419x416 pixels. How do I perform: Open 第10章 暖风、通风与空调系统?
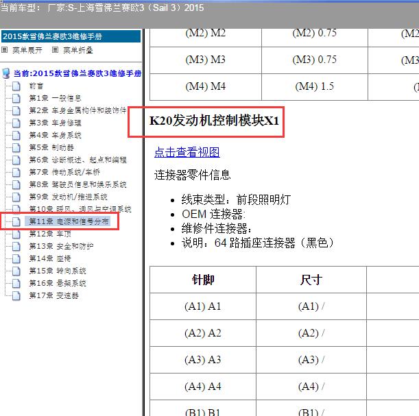(80, 209)
